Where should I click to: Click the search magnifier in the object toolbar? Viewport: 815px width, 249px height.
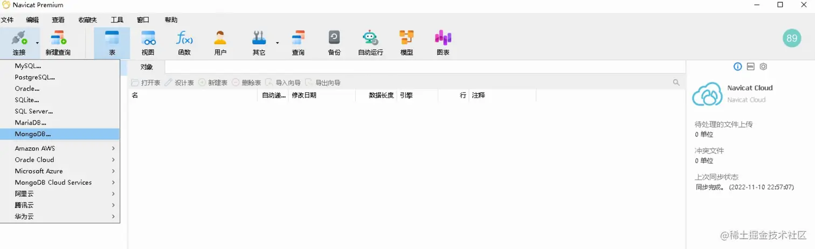[676, 82]
